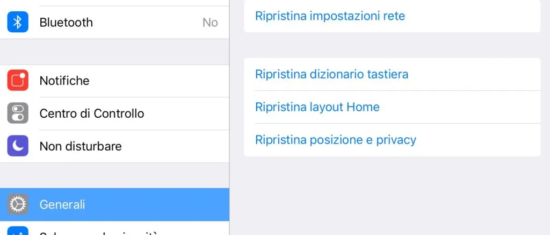Tap Ripristina impostazioni rete

pos(330,16)
